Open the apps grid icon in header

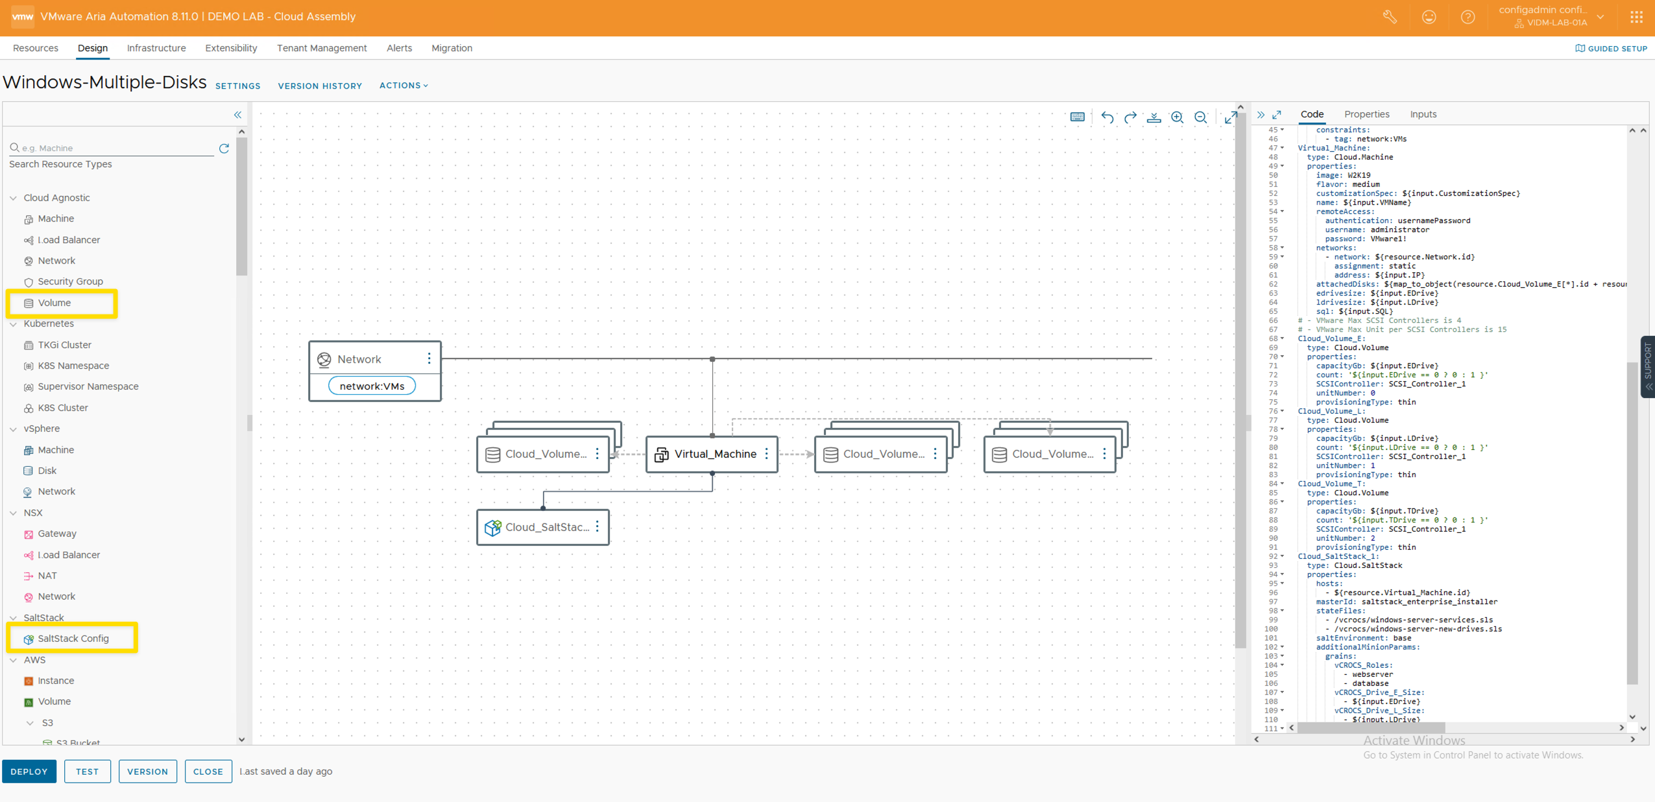pyautogui.click(x=1636, y=18)
